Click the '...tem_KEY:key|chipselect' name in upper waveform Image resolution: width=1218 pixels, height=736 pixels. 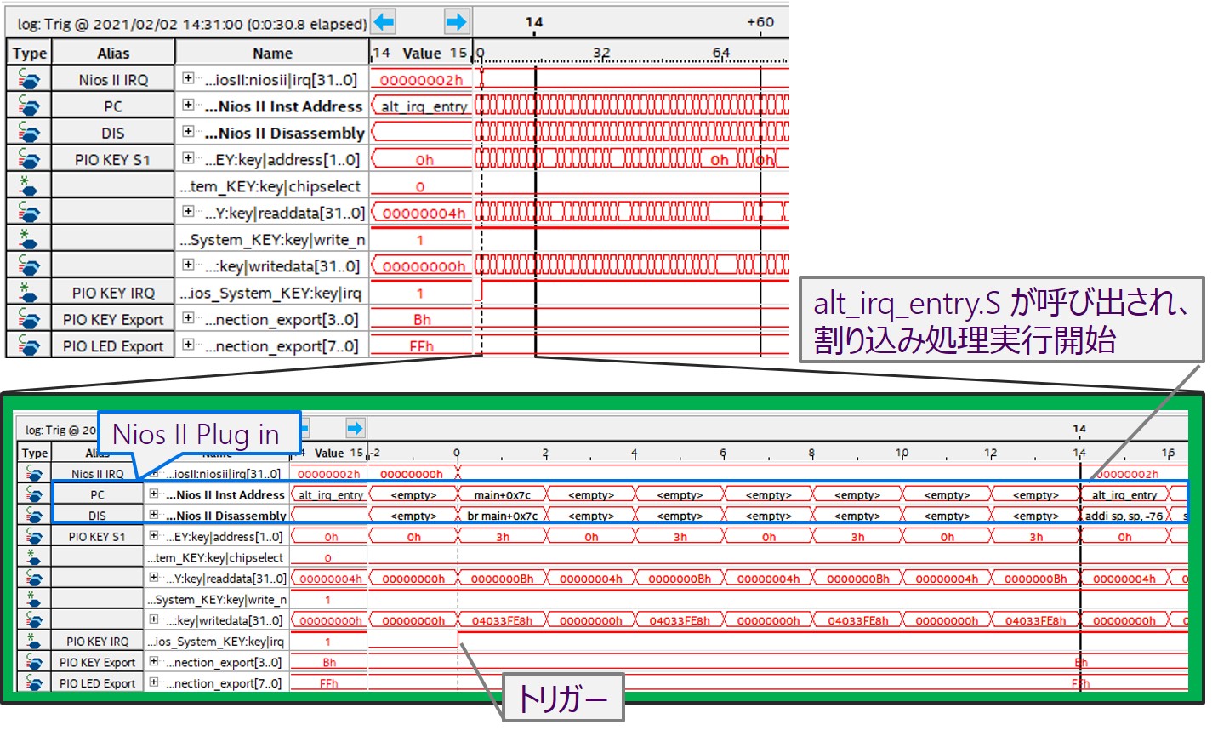coord(270,186)
